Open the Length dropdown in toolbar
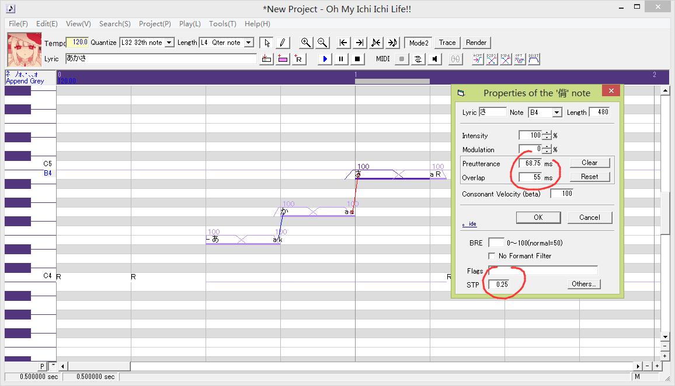The image size is (675, 386). pos(249,43)
